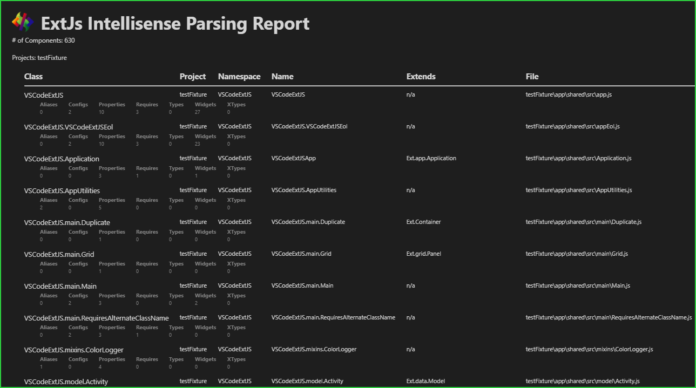Screen dimensions: 696x388
Task: Click Requires label under VSCodeExtJS.Application
Action: 147,168
